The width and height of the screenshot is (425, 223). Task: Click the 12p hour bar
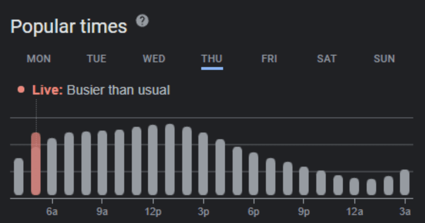(153, 160)
